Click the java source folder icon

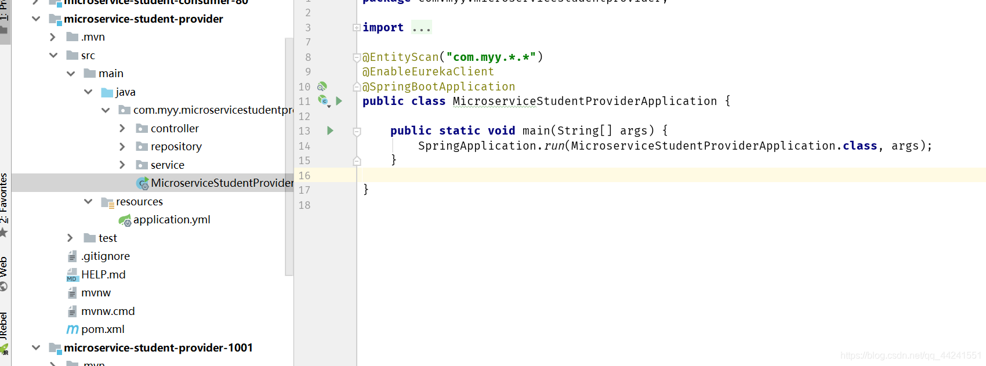tap(107, 92)
